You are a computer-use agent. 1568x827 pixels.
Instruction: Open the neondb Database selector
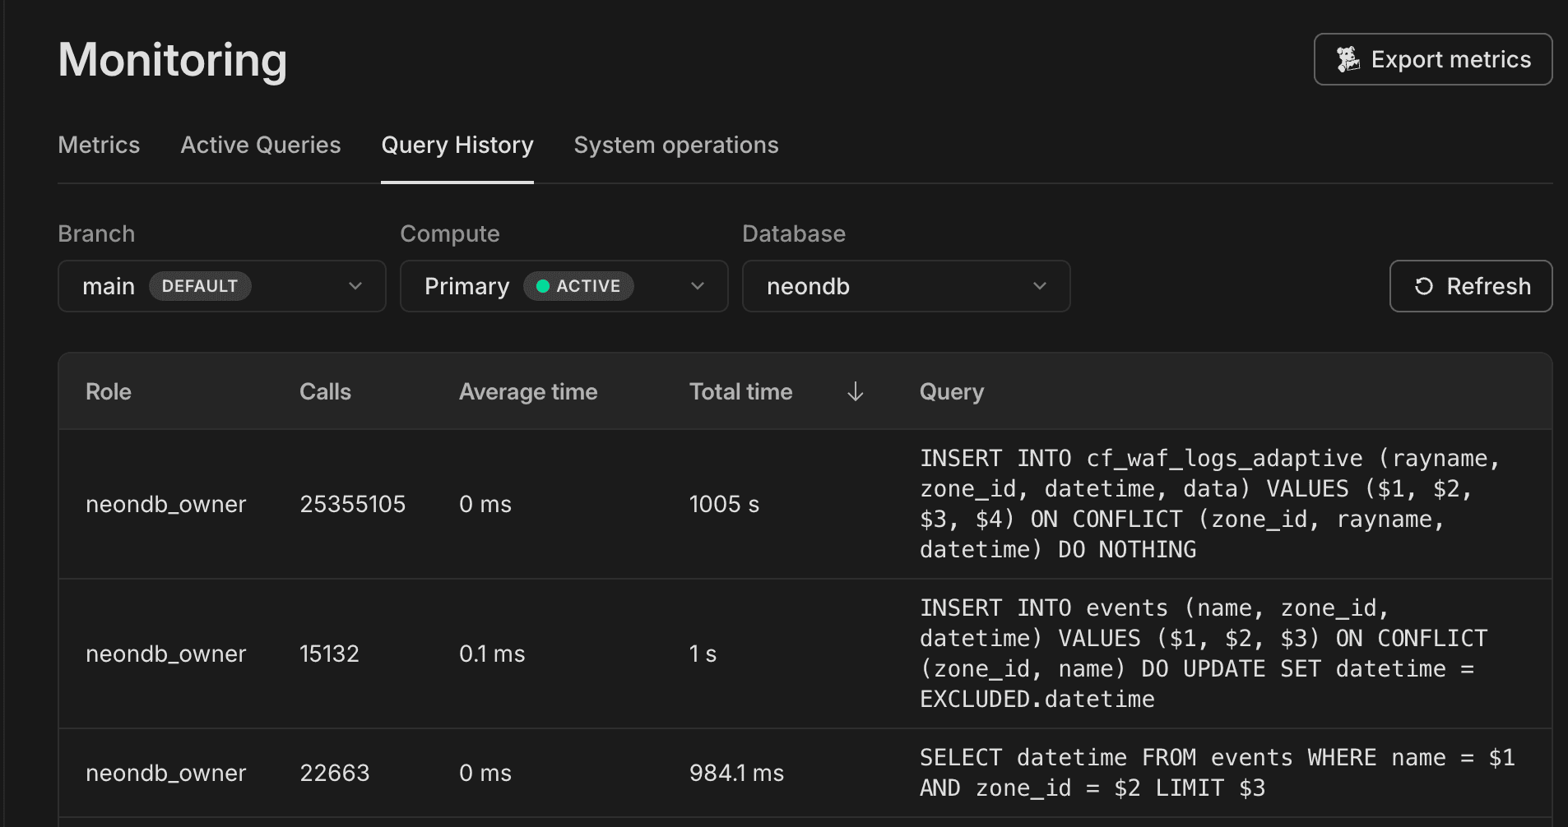(x=905, y=286)
